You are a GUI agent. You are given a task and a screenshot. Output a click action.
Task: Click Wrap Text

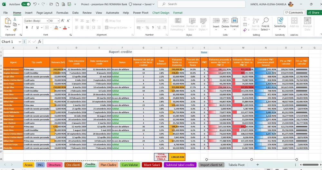point(113,21)
